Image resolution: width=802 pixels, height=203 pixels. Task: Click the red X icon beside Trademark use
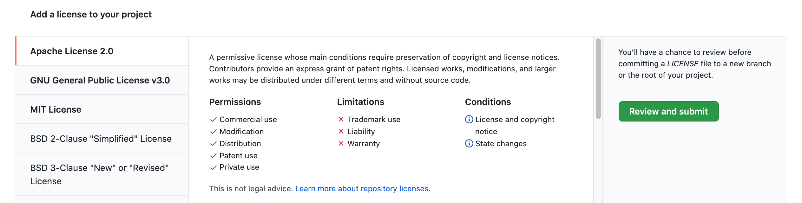[341, 119]
